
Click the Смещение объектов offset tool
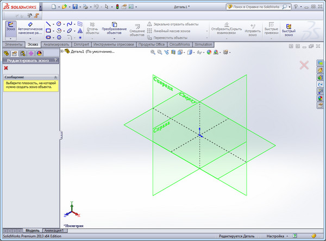tap(137, 28)
